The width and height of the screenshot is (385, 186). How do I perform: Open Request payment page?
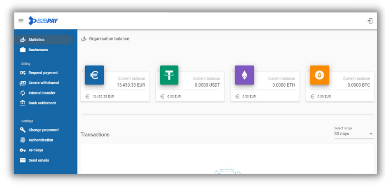(43, 73)
